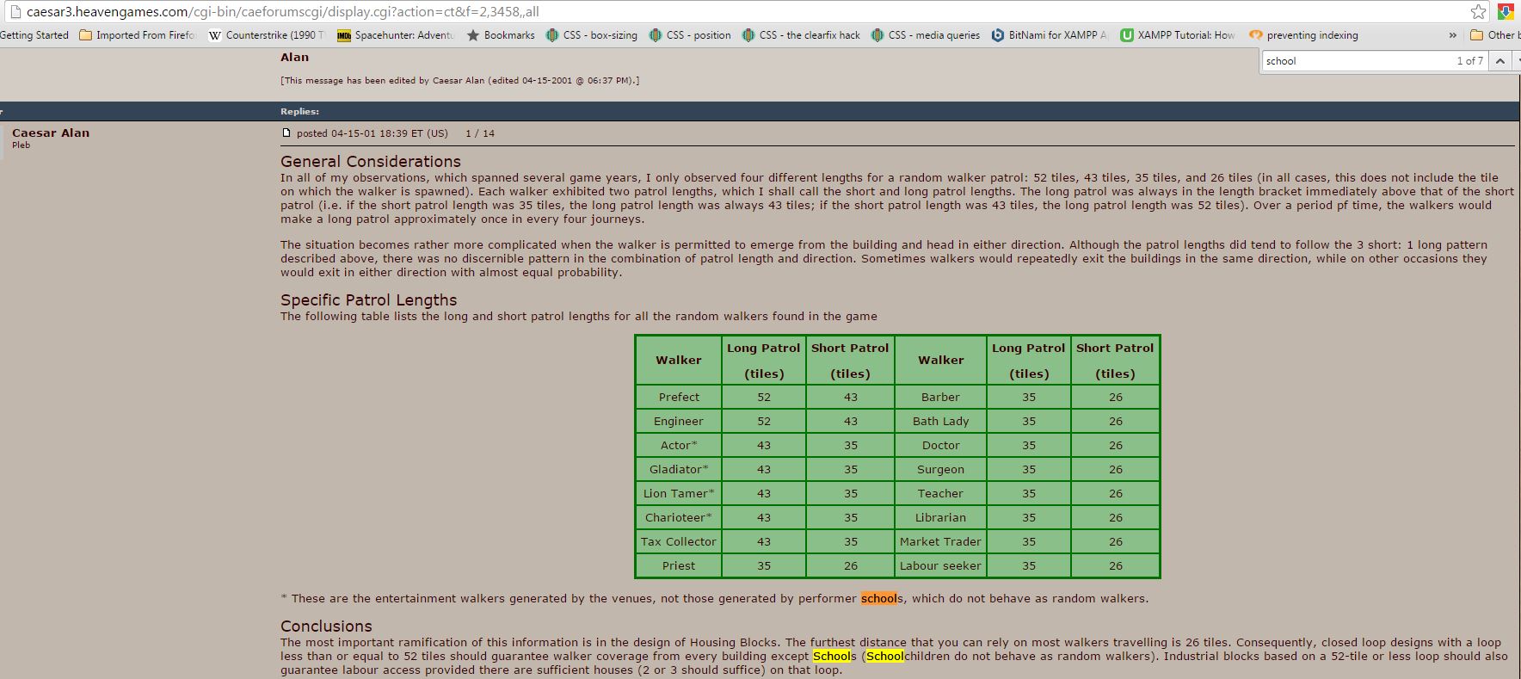The width and height of the screenshot is (1521, 679).
Task: Click the Actor* table cell
Action: click(679, 445)
